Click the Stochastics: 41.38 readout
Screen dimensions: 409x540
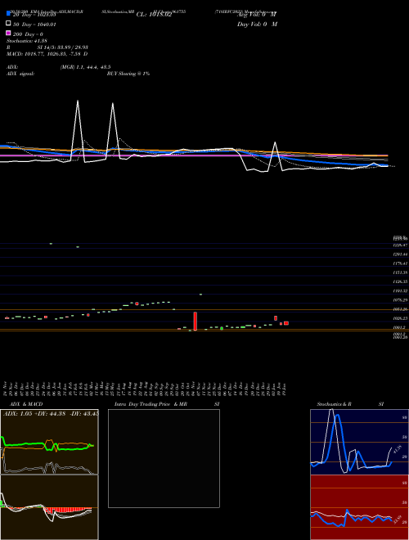pyautogui.click(x=27, y=41)
